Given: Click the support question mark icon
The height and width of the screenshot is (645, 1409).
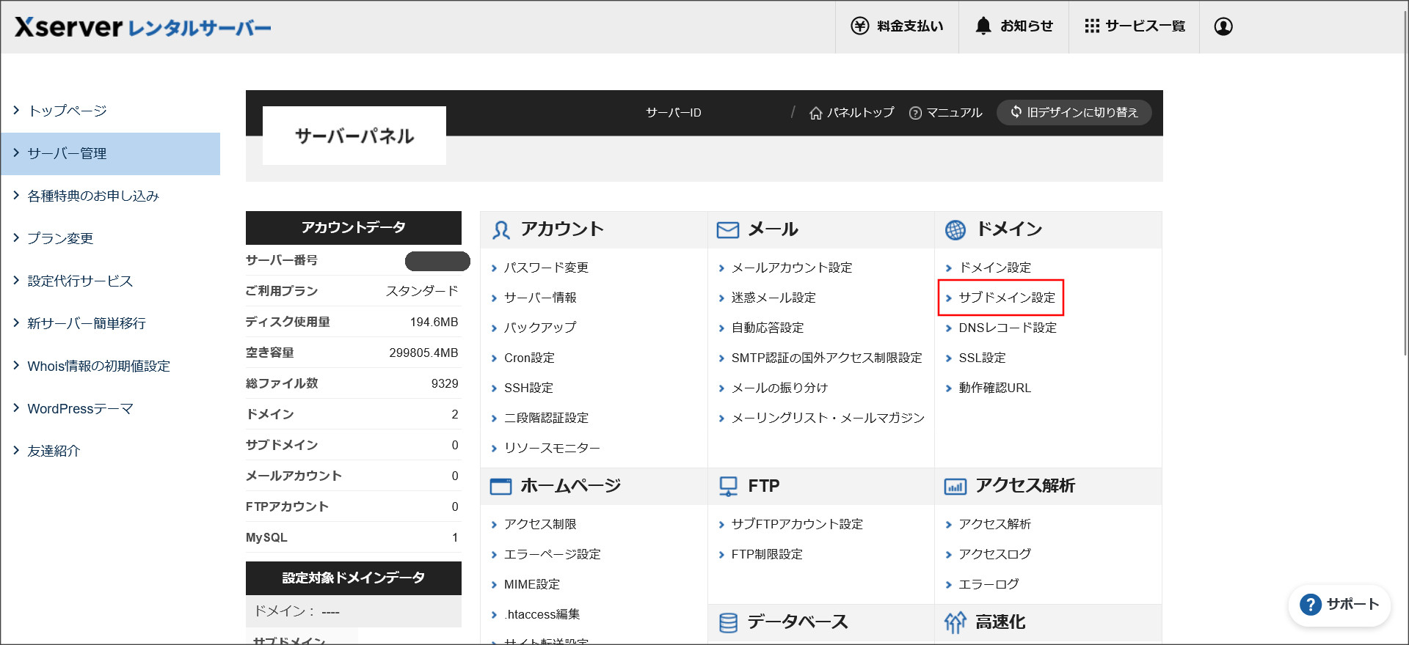Looking at the screenshot, I should pyautogui.click(x=1310, y=605).
